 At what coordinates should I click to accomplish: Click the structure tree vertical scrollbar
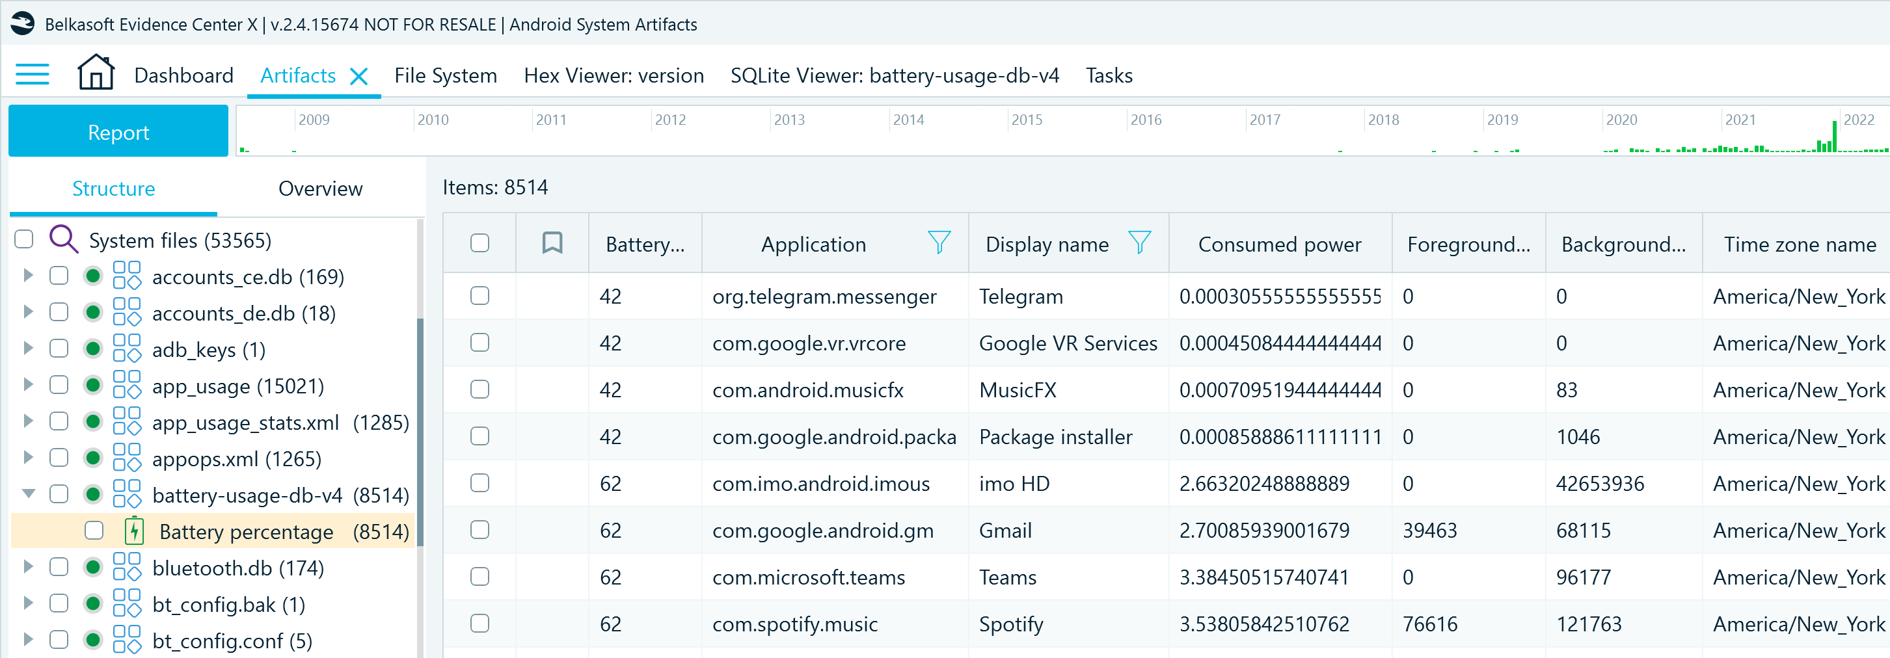point(420,433)
